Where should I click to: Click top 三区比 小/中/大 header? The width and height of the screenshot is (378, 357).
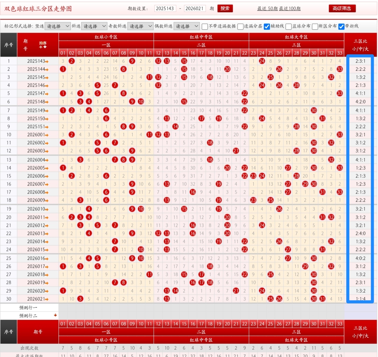[x=360, y=45]
